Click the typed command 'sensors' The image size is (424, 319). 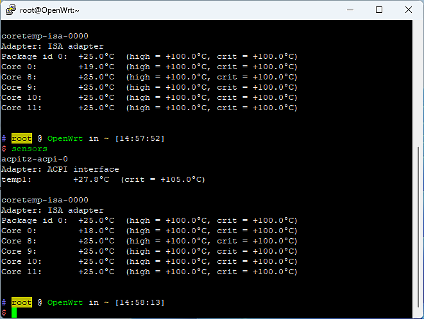click(30, 149)
